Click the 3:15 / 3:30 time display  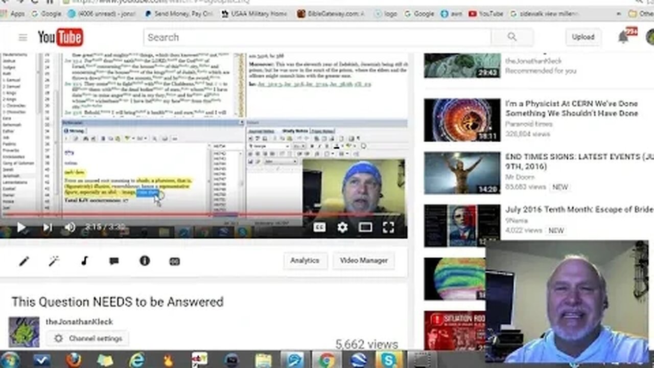(x=105, y=227)
